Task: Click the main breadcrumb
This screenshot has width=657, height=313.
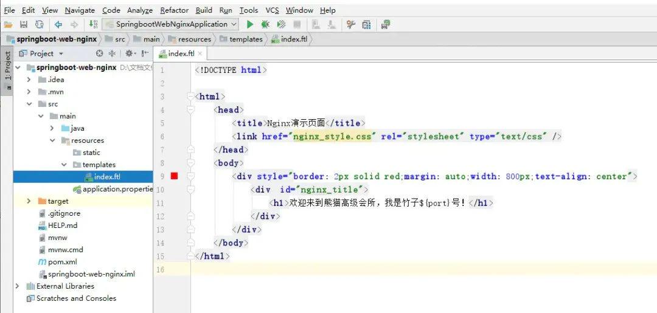Action: click(x=147, y=40)
